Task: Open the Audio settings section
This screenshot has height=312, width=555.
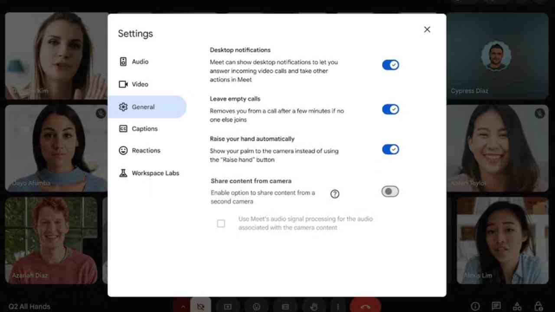Action: click(140, 62)
